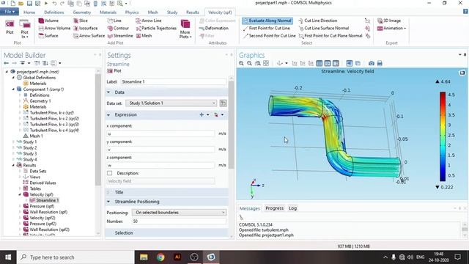Click the Windows Start button
This screenshot has width=469, height=264.
point(8,257)
